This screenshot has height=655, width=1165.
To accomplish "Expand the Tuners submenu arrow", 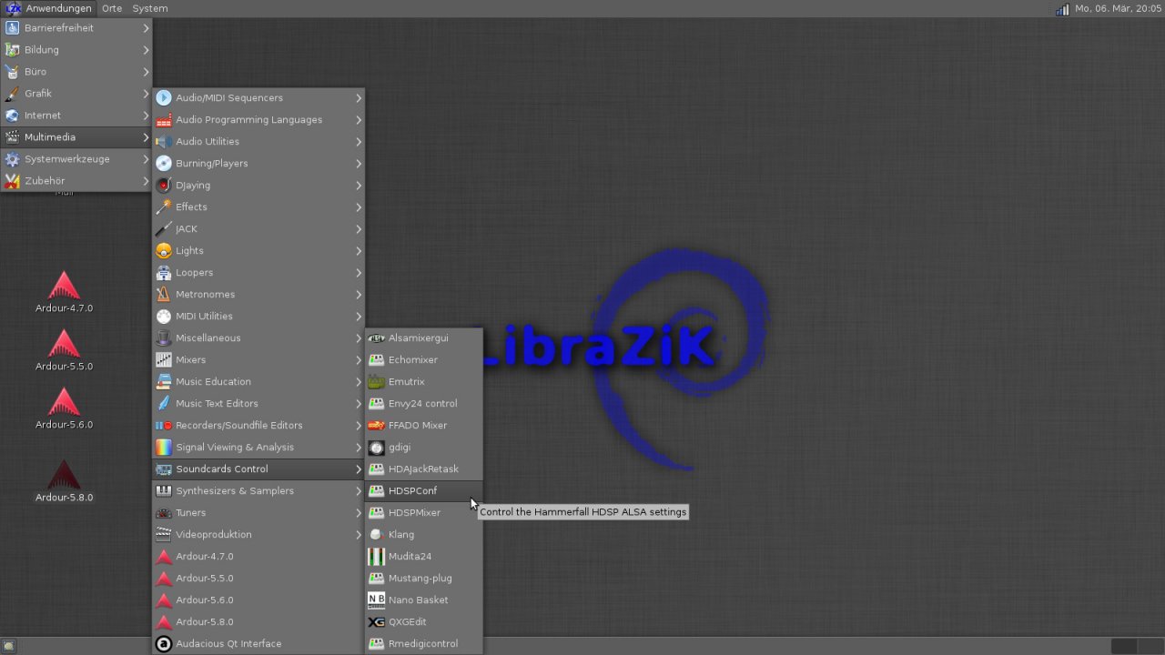I will tap(359, 512).
